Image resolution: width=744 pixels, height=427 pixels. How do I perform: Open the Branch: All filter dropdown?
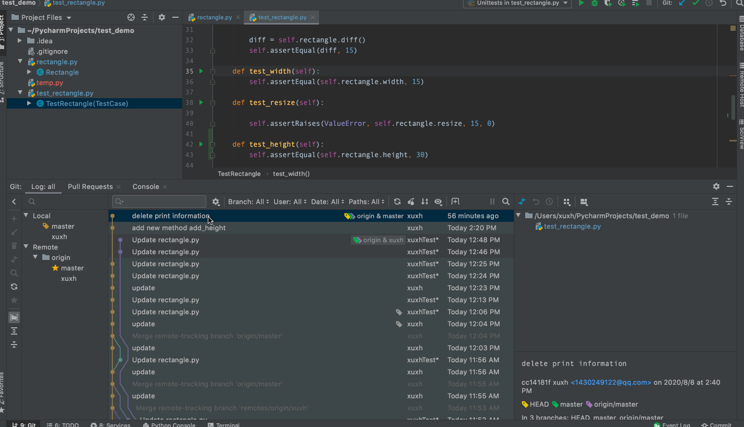[x=249, y=201]
